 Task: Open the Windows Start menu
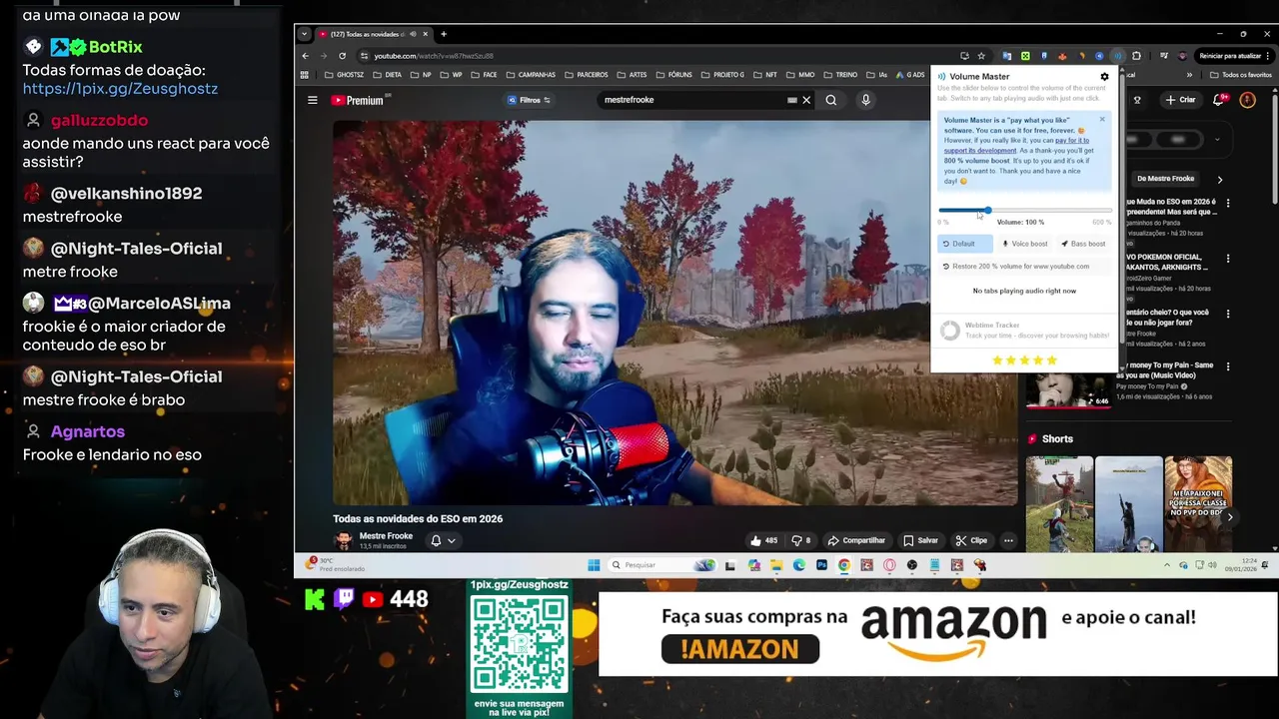(x=594, y=565)
